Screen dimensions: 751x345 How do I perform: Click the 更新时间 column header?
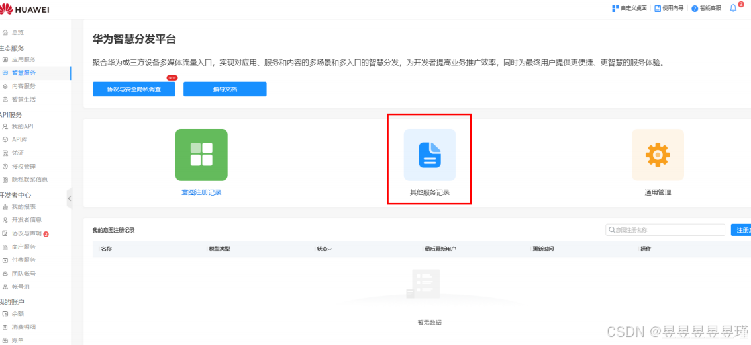tap(543, 249)
